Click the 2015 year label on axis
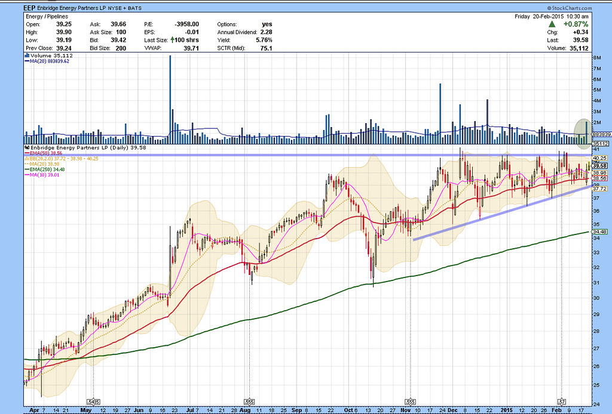Image resolution: width=612 pixels, height=414 pixels. (506, 410)
